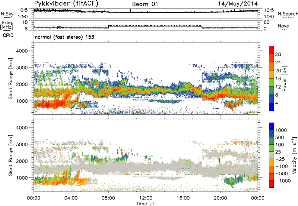Click the CPID label
Image resolution: width=298 pixels, height=206 pixels.
(x=8, y=35)
